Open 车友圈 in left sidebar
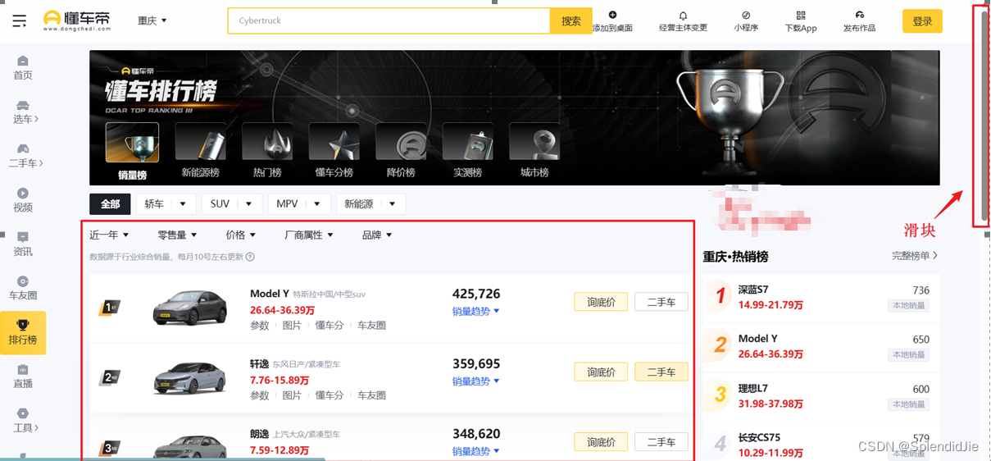 click(23, 289)
